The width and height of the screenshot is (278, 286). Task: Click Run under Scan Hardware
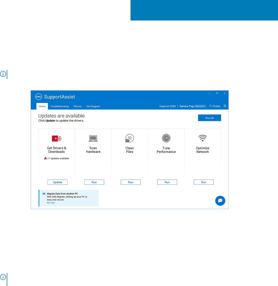tap(94, 182)
